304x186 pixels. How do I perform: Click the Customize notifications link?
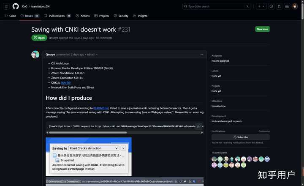[264, 131]
